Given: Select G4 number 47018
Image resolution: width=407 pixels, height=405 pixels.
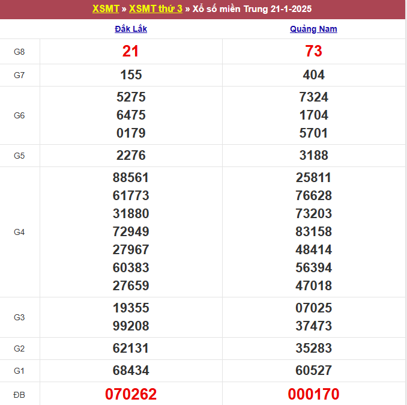Looking at the screenshot, I should pos(313,285).
